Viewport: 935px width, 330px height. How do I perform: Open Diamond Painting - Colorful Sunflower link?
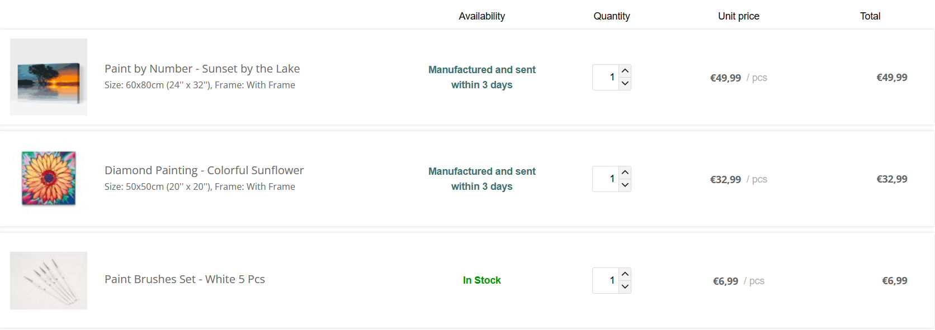204,170
